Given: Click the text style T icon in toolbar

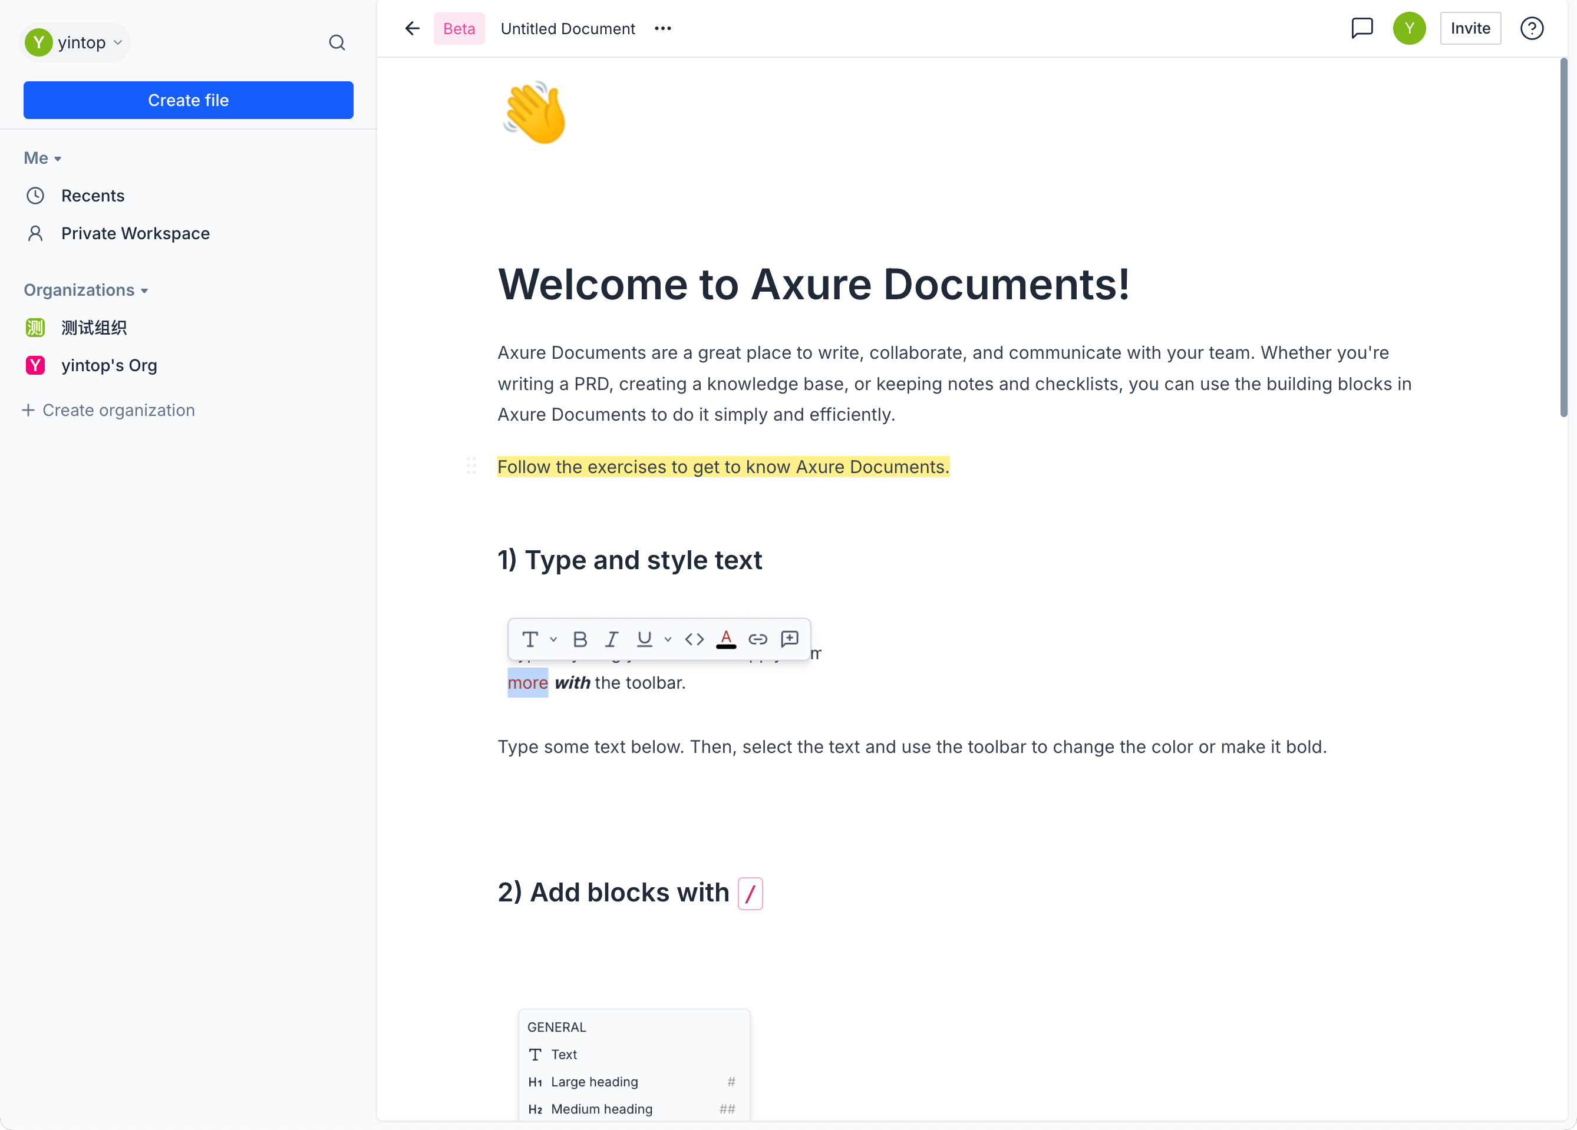Looking at the screenshot, I should tap(530, 639).
